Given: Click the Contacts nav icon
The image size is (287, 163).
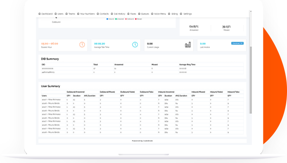Looking at the screenshot, I should tap(98, 14).
